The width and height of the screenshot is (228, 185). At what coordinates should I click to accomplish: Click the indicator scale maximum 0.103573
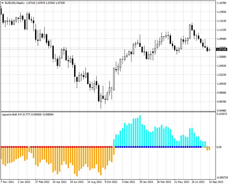222,114
